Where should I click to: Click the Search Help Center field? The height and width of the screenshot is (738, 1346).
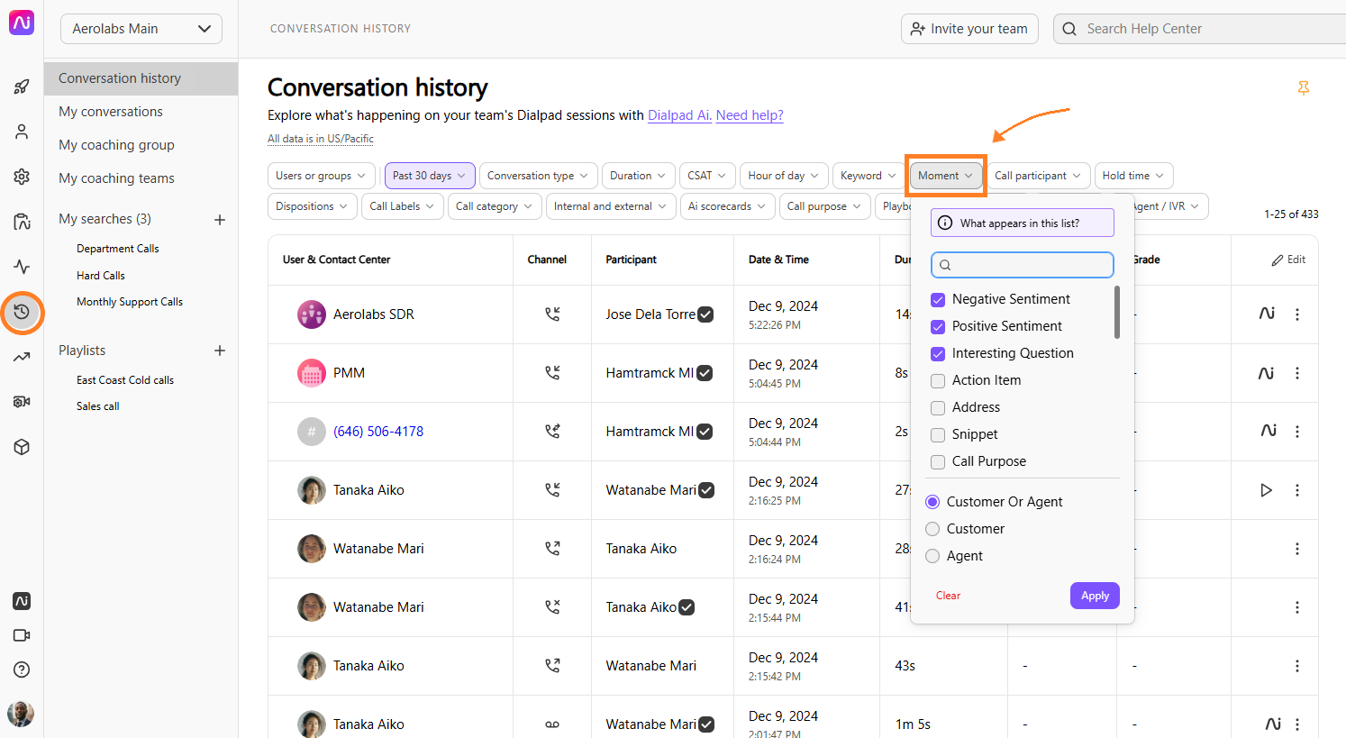point(1200,29)
